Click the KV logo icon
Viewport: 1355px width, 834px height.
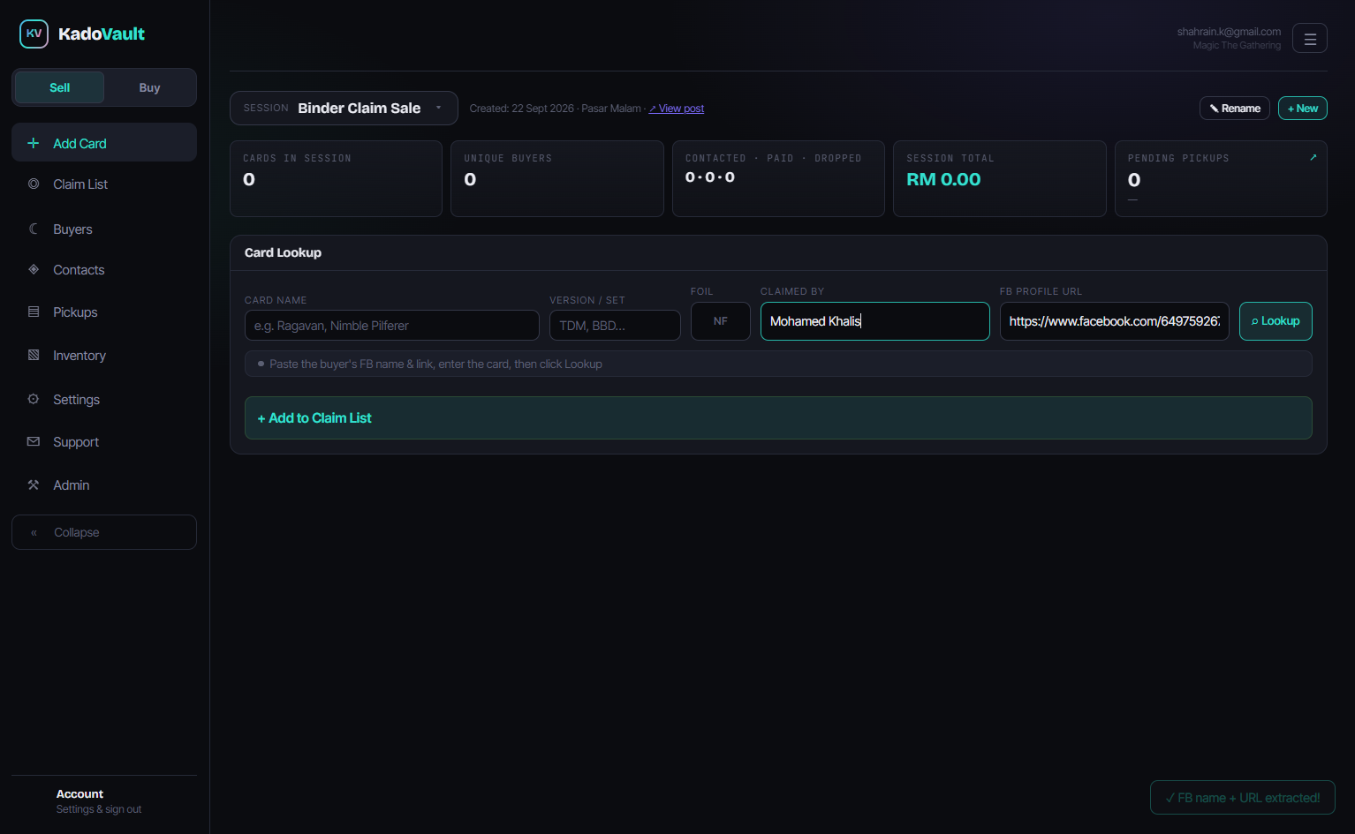(x=34, y=34)
